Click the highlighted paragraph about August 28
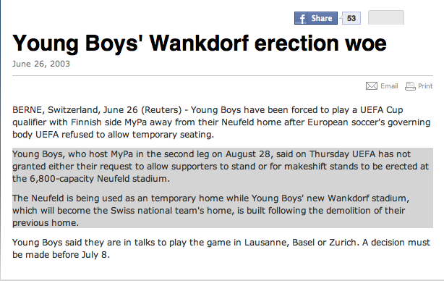The width and height of the screenshot is (444, 281). [x=221, y=166]
